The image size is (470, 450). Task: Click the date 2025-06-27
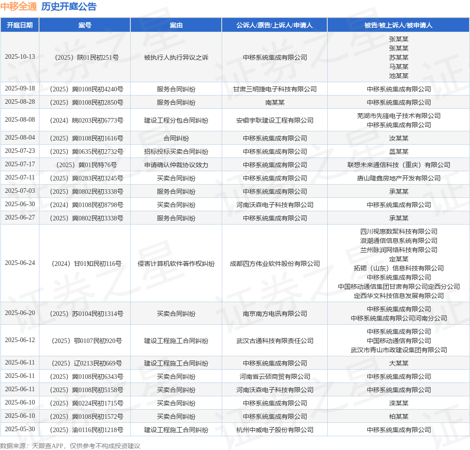click(x=20, y=217)
